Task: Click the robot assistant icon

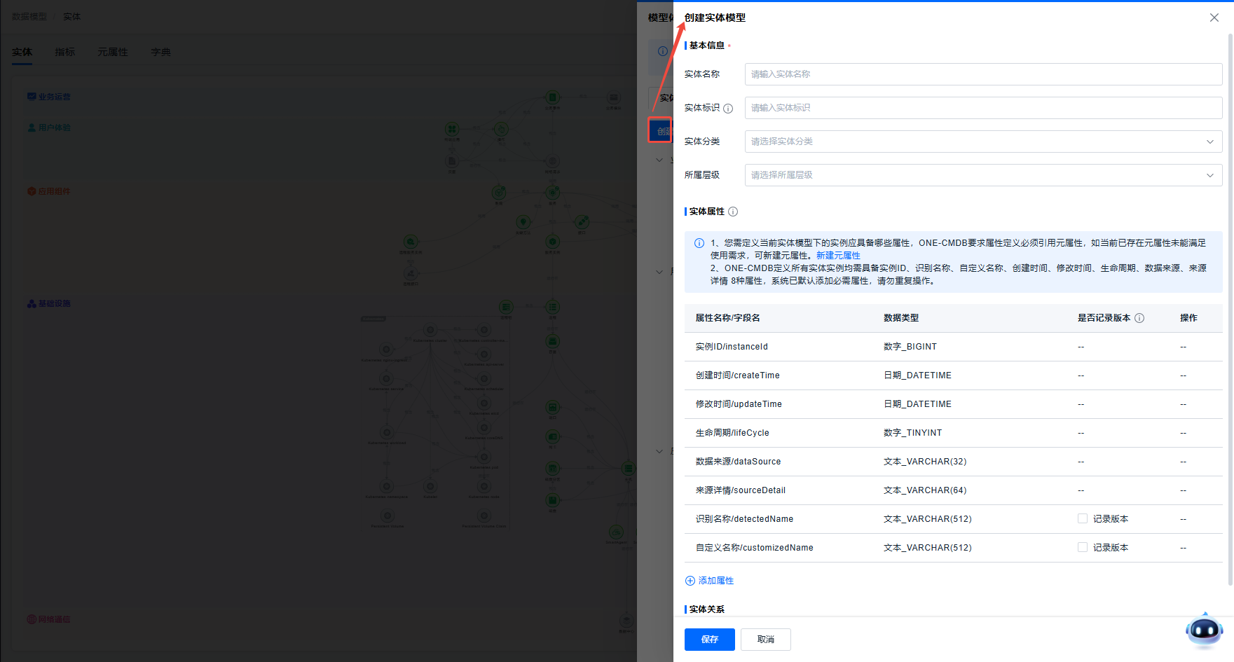Action: (1204, 630)
